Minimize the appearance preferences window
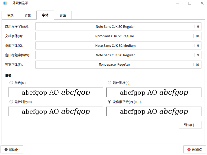Viewport: 207px width, 155px height. (177, 3)
